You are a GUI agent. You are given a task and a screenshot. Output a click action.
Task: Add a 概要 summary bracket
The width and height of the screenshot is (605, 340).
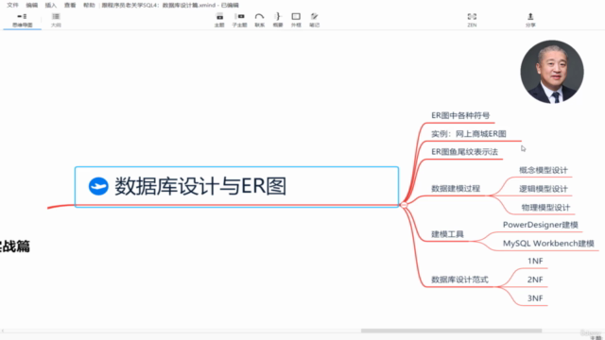[278, 20]
